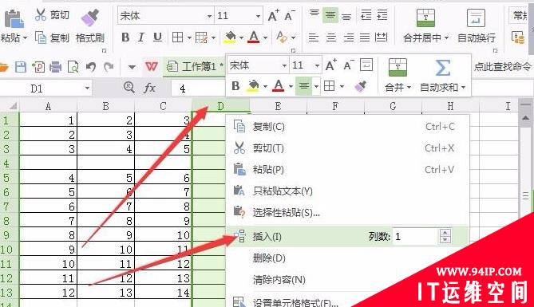The height and width of the screenshot is (307, 534).
Task: Click the Undo arrow in quick toolbar
Action: (90, 66)
